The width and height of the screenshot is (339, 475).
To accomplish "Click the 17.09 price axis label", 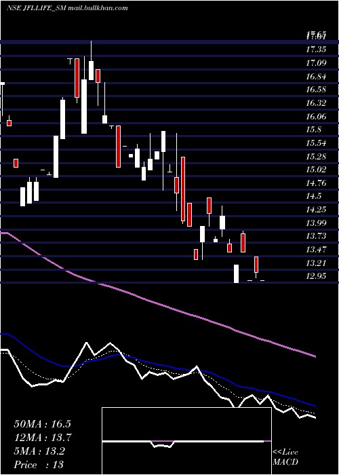I will 316,63.
